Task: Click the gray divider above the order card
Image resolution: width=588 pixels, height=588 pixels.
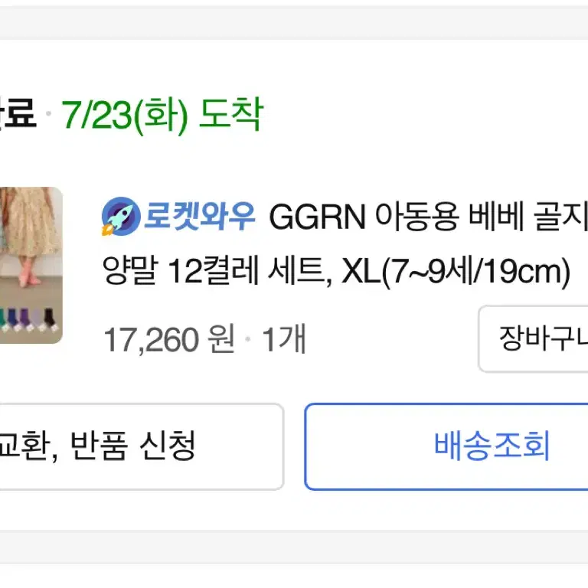Action: 294,23
